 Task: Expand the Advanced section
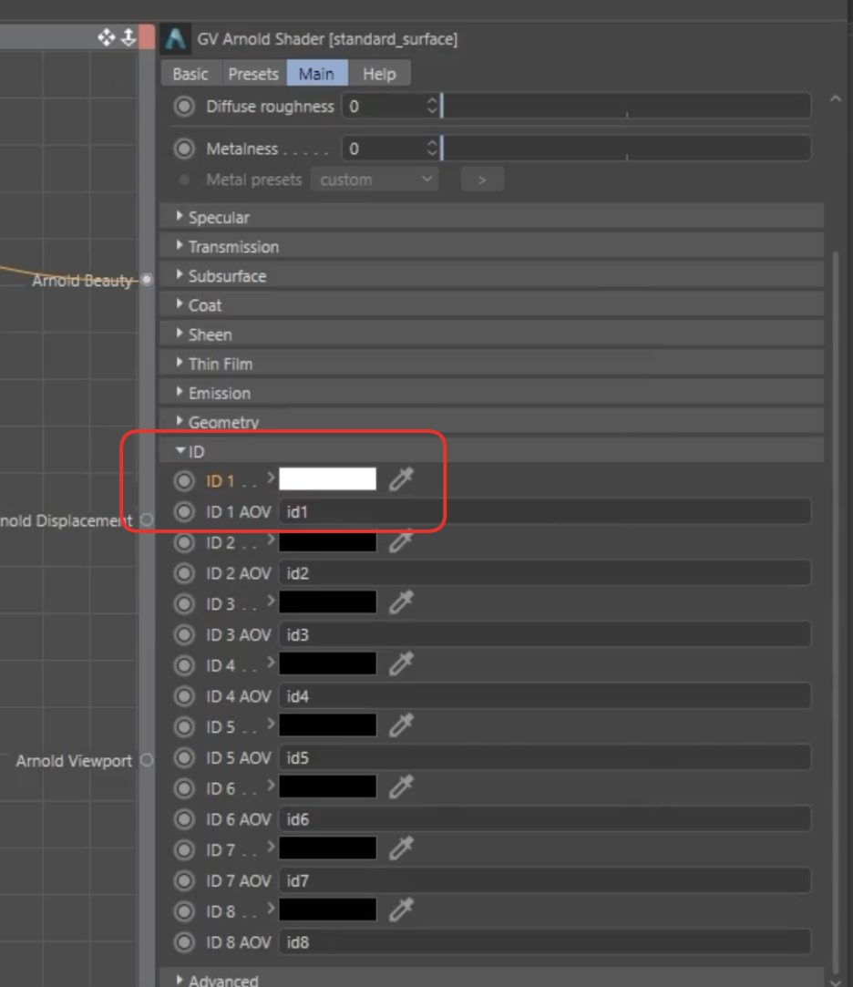pyautogui.click(x=491, y=980)
